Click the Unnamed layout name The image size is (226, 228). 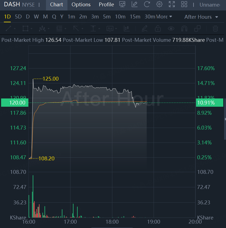tap(210, 5)
